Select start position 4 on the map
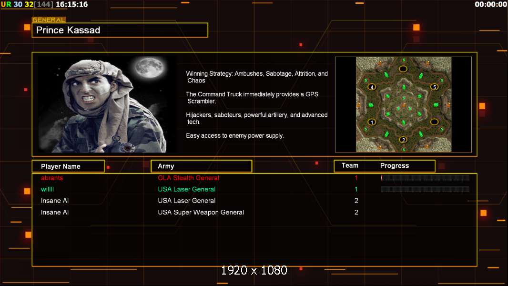508x286 pixels. click(x=372, y=87)
